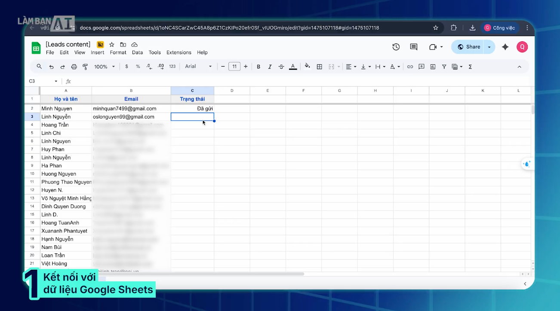Open version history clock icon
This screenshot has height=311, width=560.
(396, 47)
